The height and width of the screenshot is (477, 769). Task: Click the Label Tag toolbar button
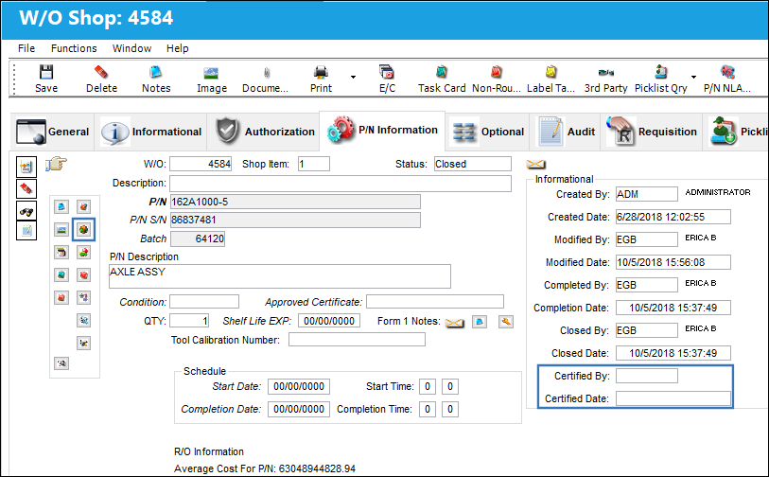(x=551, y=79)
